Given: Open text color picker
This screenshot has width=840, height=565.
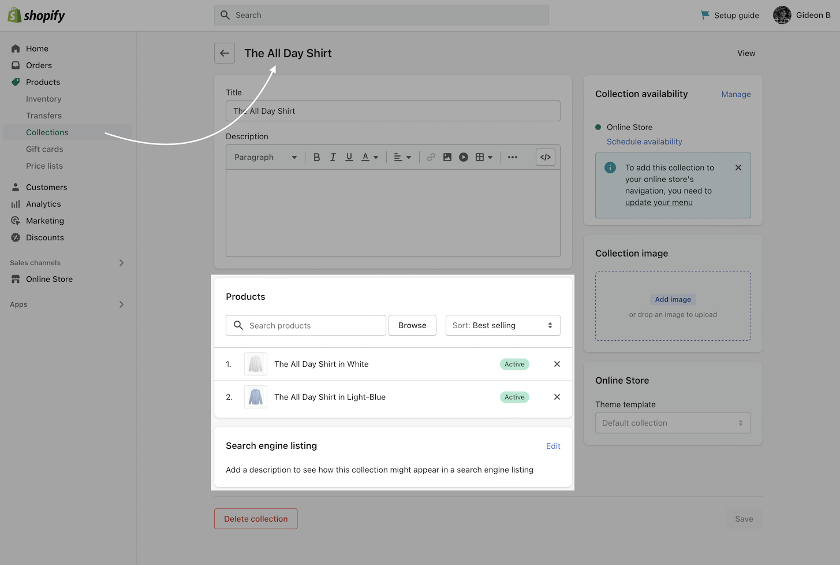Looking at the screenshot, I should (x=369, y=157).
